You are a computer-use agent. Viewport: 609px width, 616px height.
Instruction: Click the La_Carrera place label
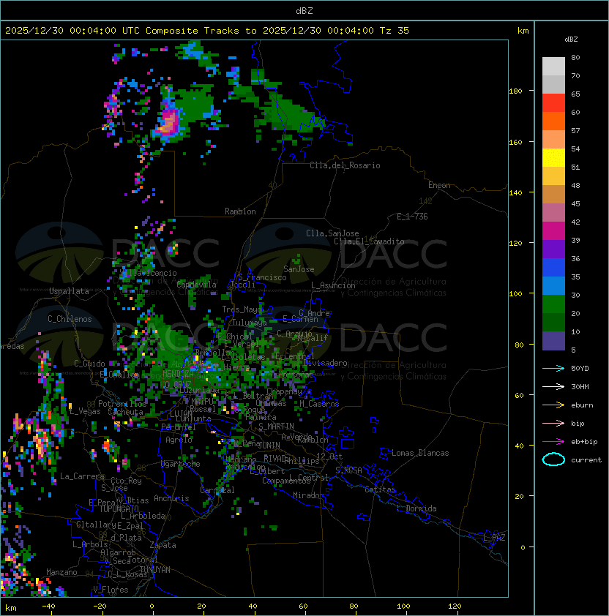pos(83,476)
